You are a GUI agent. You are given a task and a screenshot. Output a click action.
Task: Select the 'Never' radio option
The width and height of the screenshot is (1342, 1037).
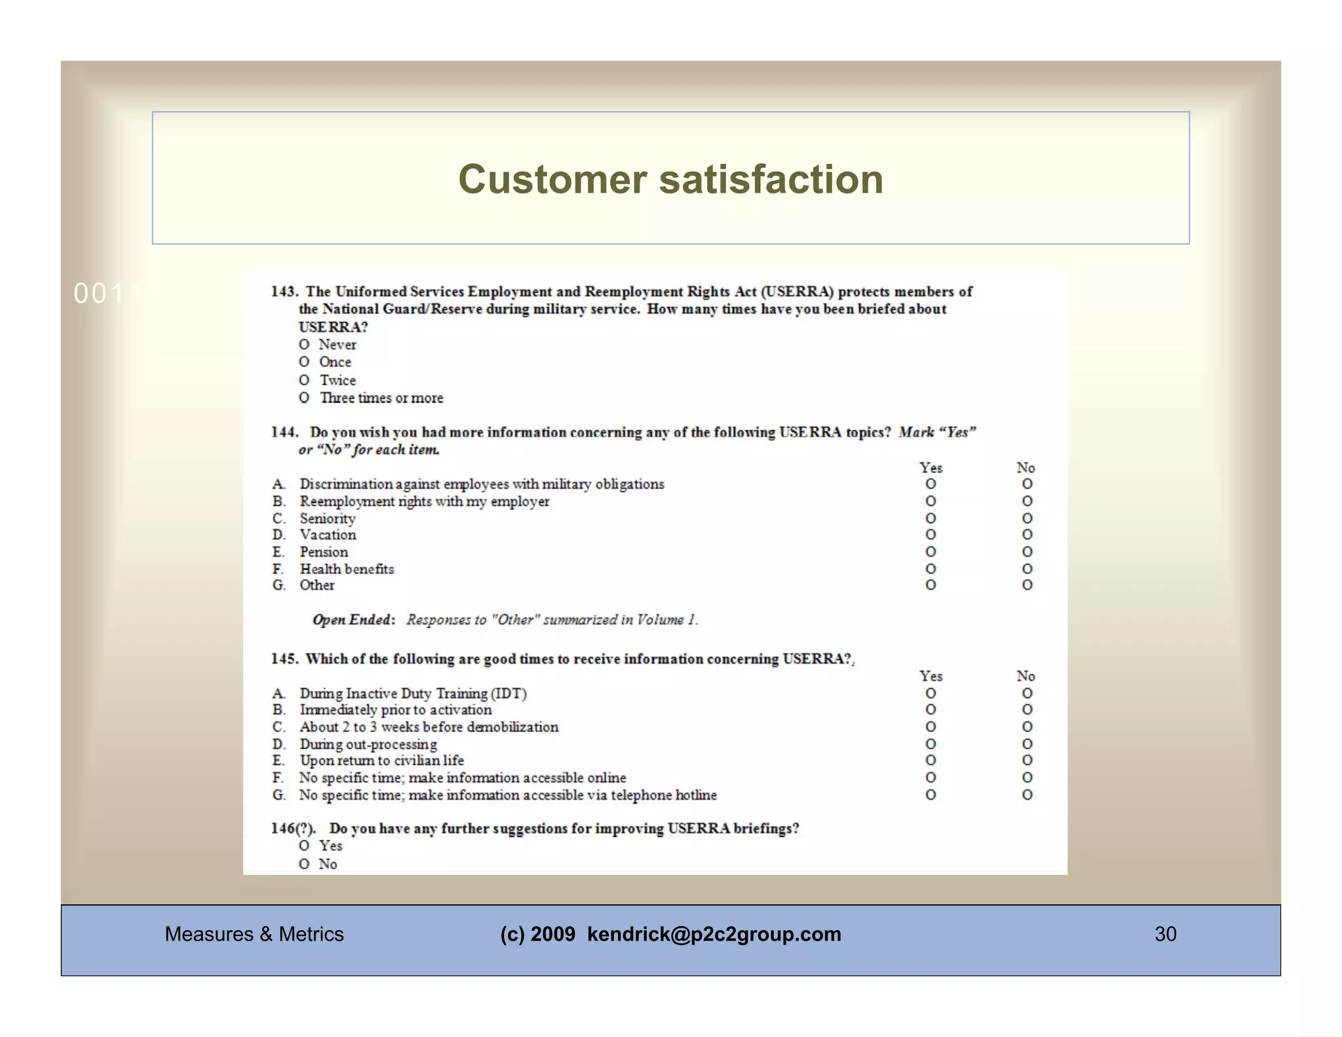coord(304,345)
